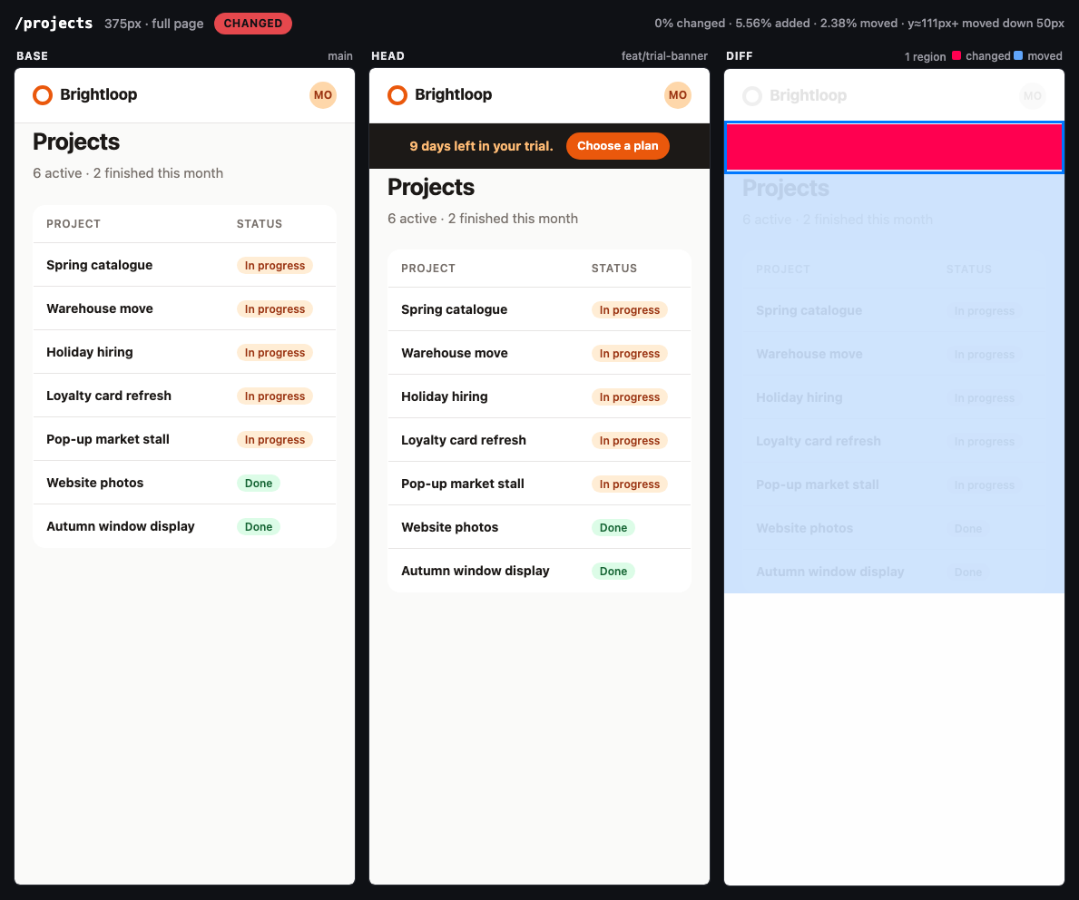Click the DIFF column heading
Screen dimensions: 1079x900
coord(740,55)
